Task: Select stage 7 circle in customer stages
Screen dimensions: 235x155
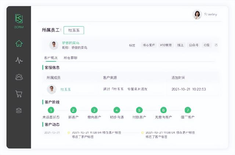Action: 188,110
